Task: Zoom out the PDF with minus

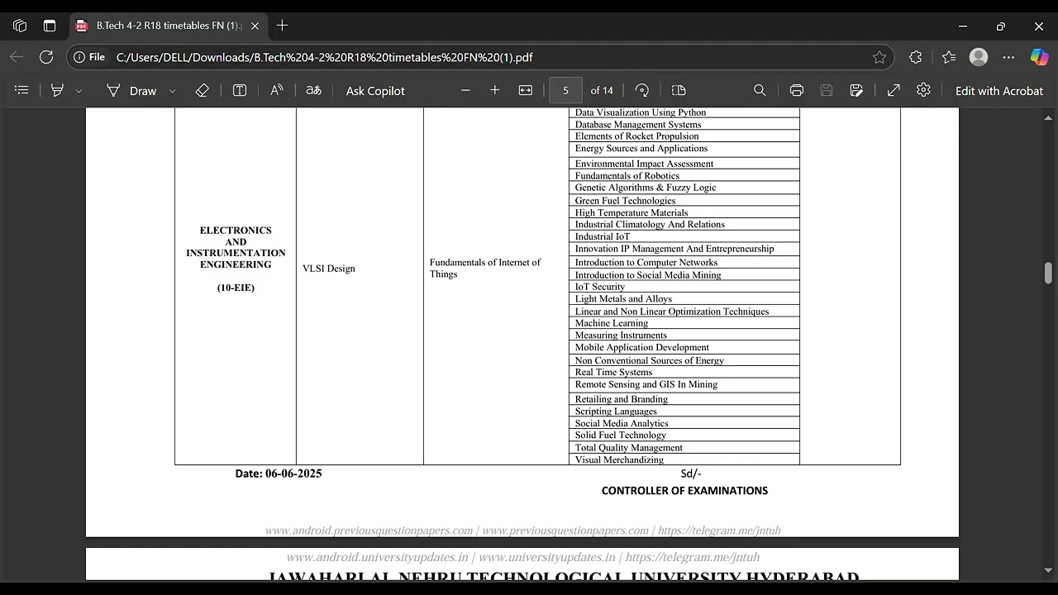Action: (x=465, y=90)
